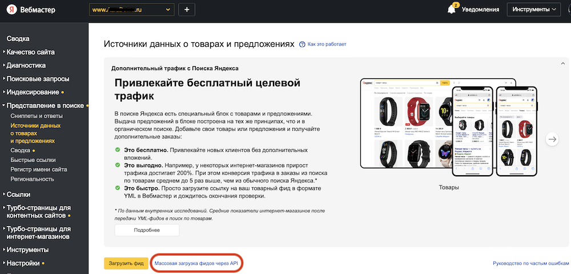Click the plus button to add a site

[x=187, y=10]
